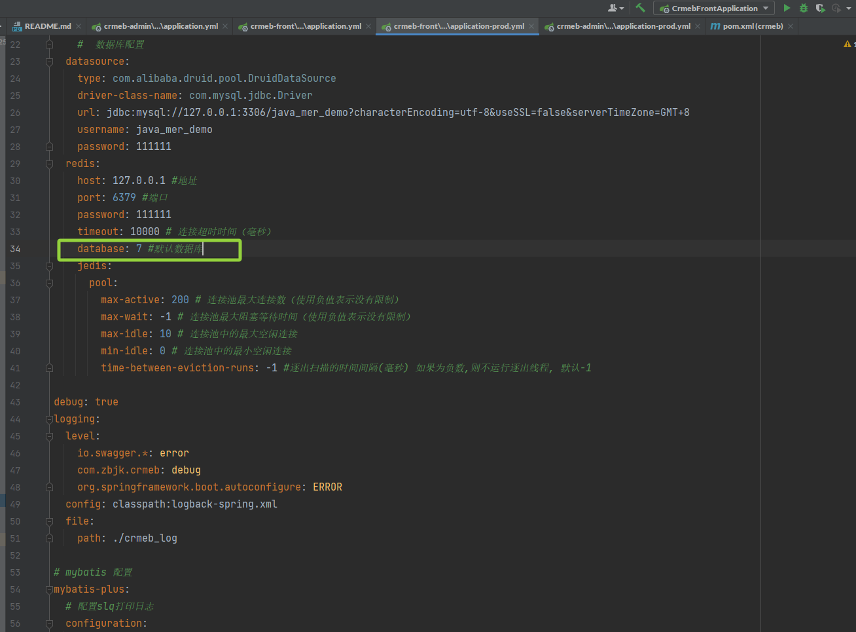Switch to crmeb-front application.yml tab
Image resolution: width=856 pixels, height=632 pixels.
tap(305, 26)
